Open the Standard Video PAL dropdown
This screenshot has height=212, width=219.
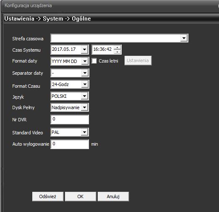[x=84, y=132]
